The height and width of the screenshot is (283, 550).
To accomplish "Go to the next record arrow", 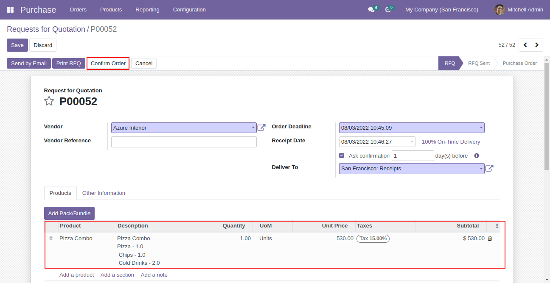I will pyautogui.click(x=537, y=45).
